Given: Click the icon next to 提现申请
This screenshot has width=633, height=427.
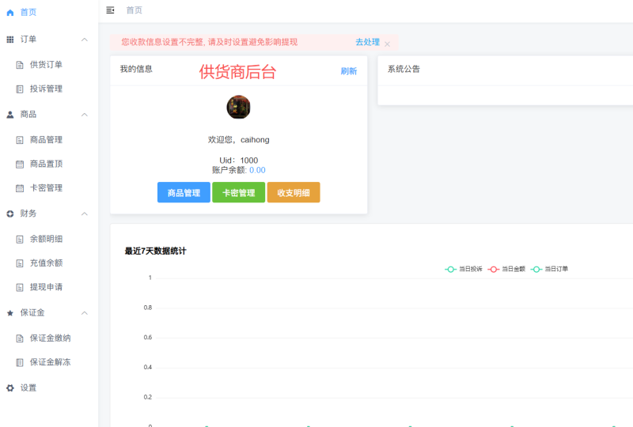Looking at the screenshot, I should [x=19, y=287].
